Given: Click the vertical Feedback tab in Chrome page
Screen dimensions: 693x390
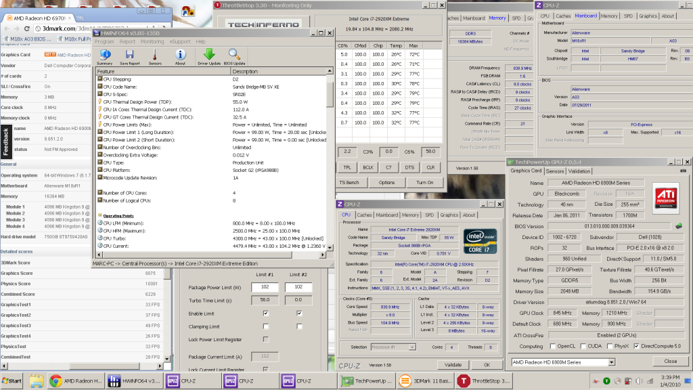Looking at the screenshot, I should point(5,142).
